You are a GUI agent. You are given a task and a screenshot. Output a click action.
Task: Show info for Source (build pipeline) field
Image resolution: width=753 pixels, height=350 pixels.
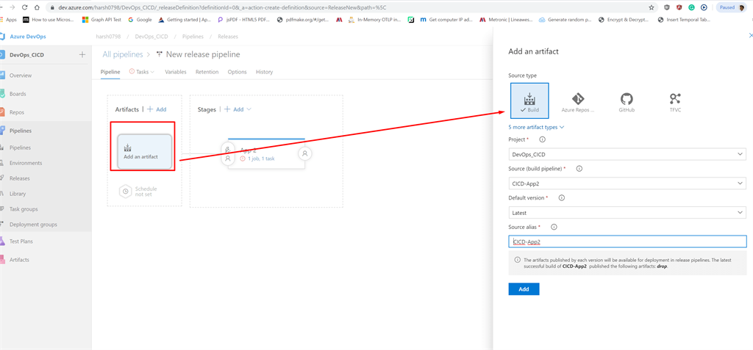point(579,169)
